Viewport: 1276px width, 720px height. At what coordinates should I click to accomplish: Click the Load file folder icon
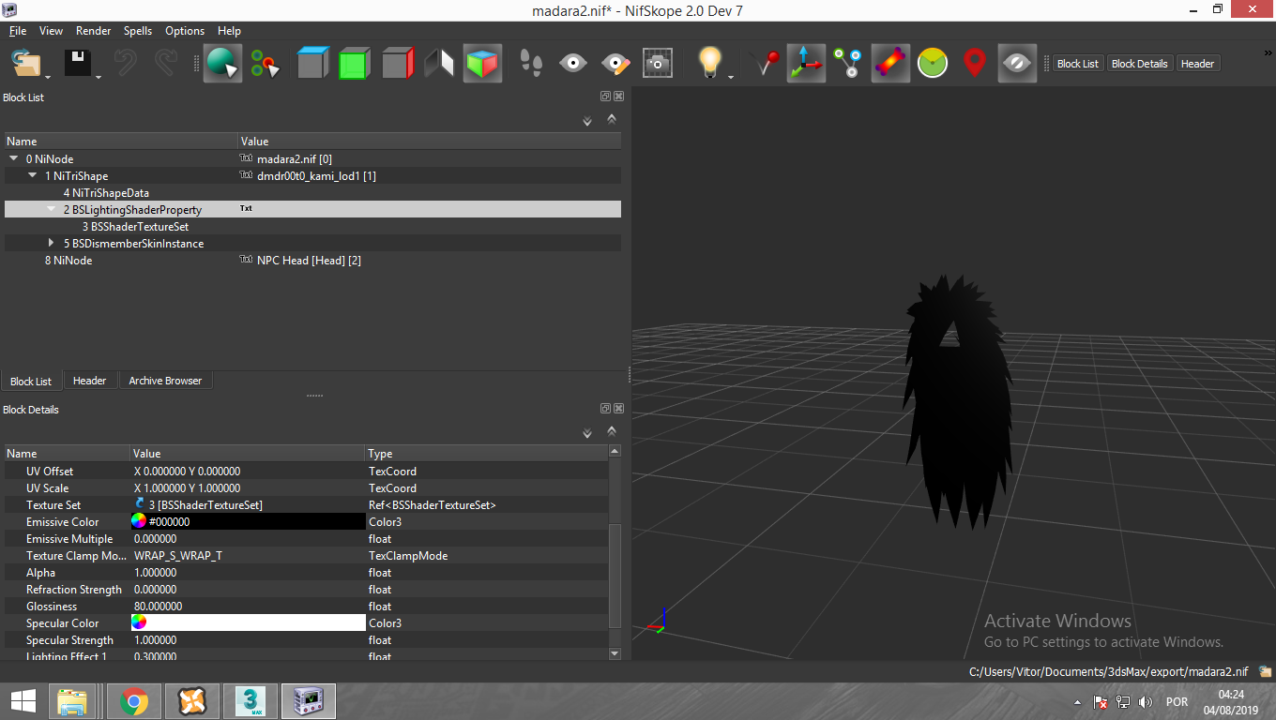point(27,64)
